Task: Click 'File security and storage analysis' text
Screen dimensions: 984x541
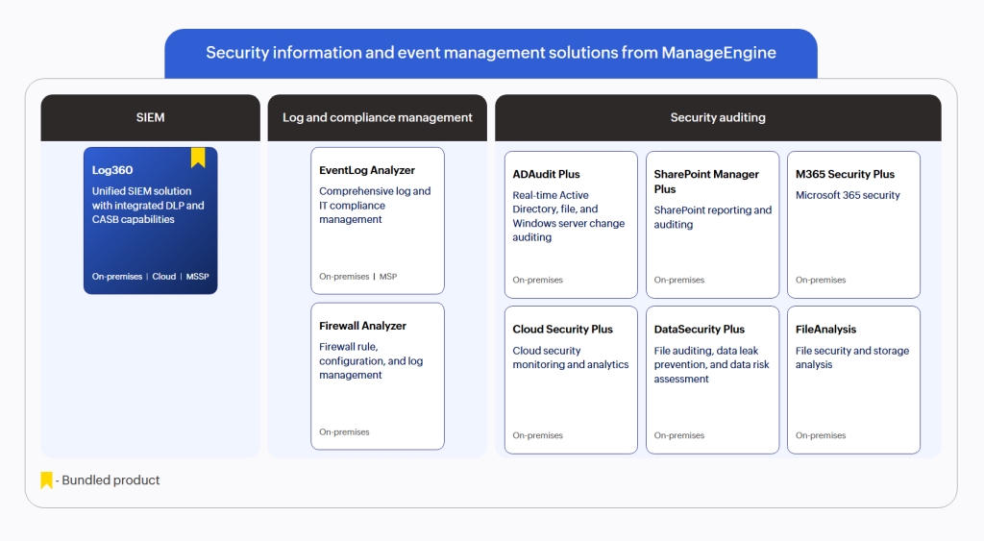Action: [x=852, y=357]
